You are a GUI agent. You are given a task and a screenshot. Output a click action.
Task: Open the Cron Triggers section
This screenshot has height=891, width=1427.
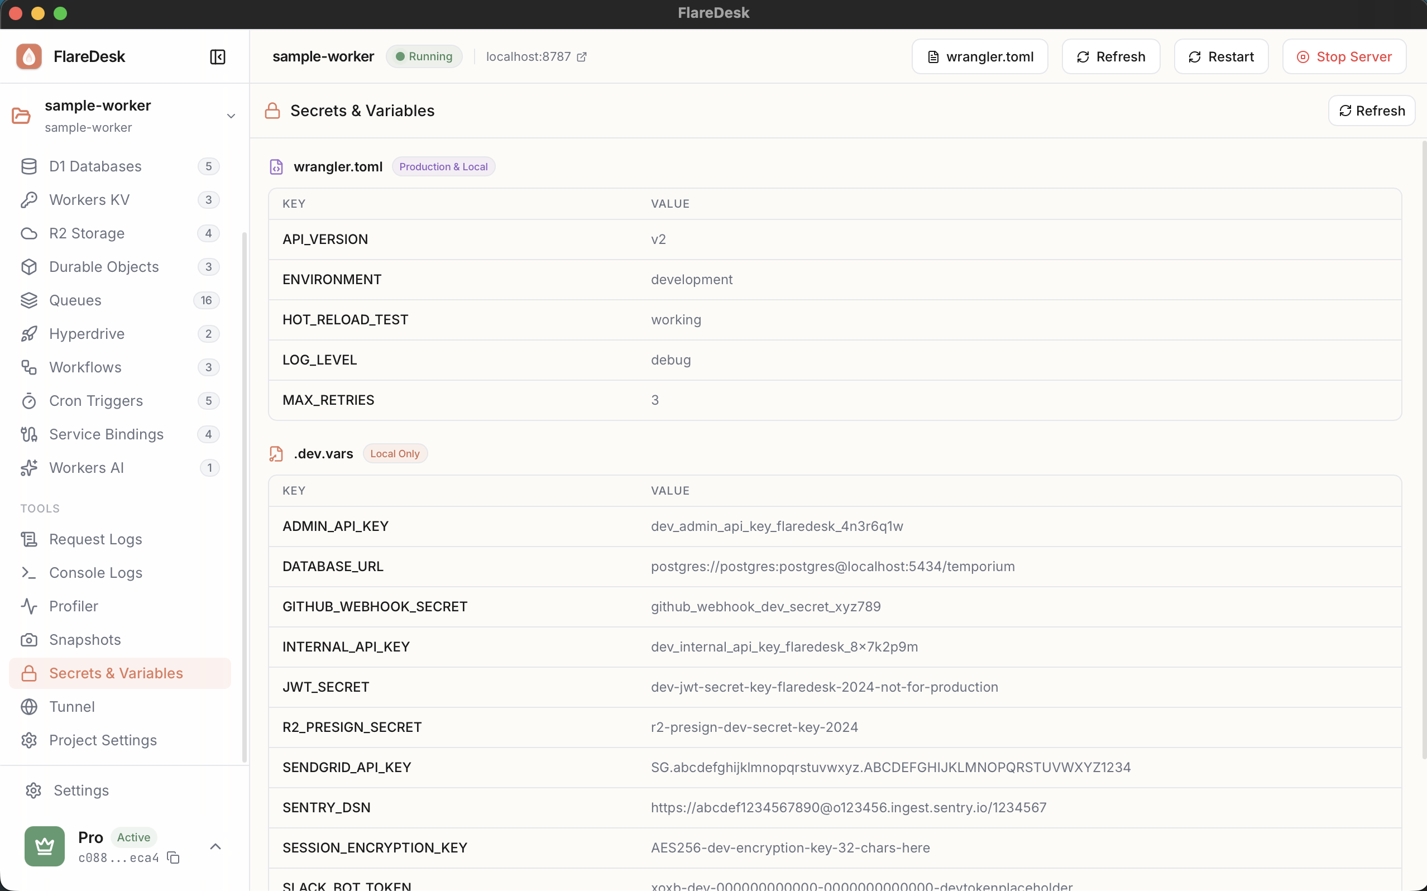pos(95,401)
